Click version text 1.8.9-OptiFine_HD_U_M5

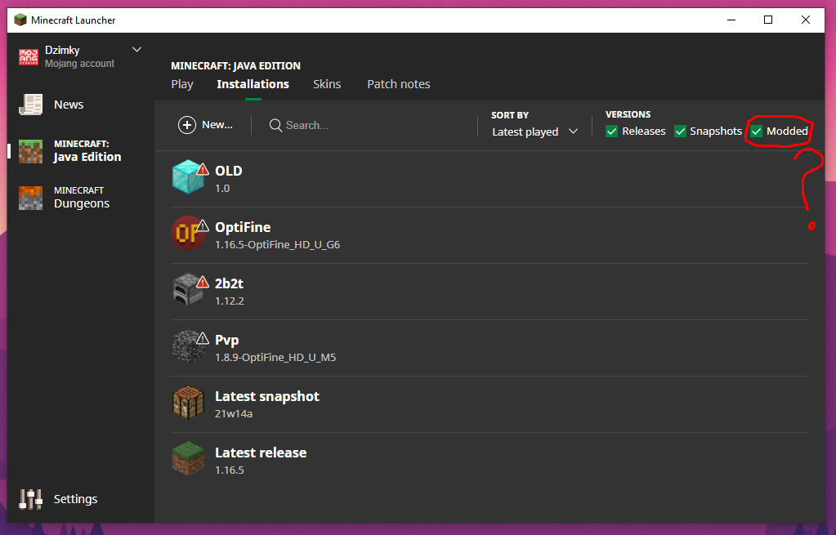point(275,358)
